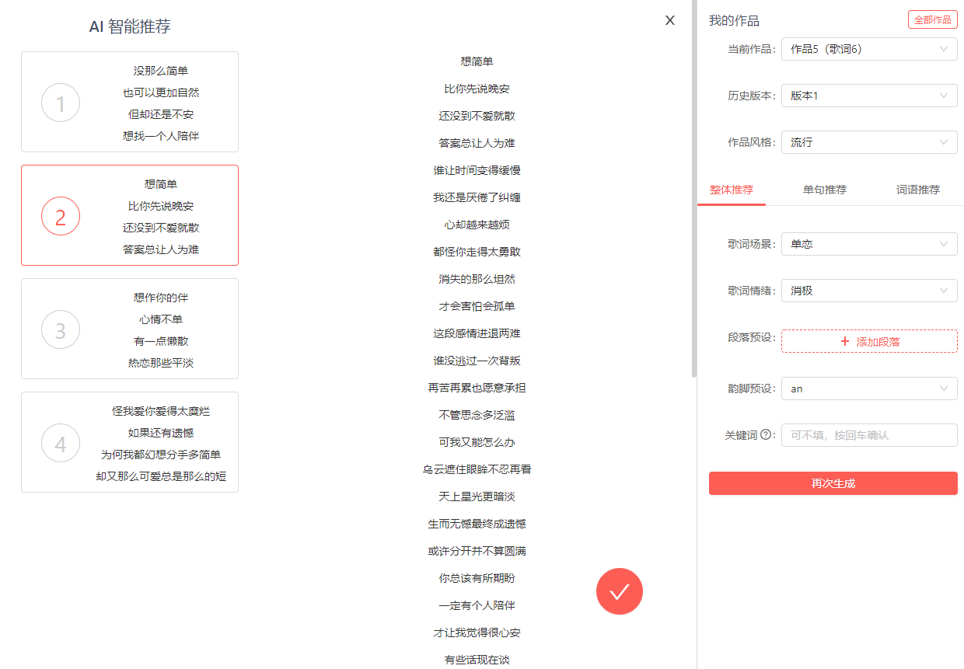Open the 作品风格 dropdown
This screenshot has width=964, height=669.
(x=868, y=142)
